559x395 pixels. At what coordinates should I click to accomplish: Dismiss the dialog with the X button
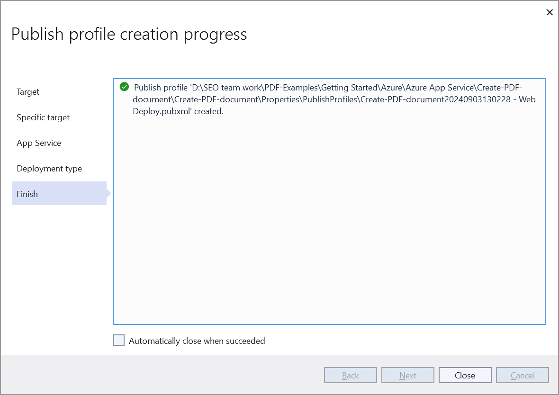[x=549, y=12]
